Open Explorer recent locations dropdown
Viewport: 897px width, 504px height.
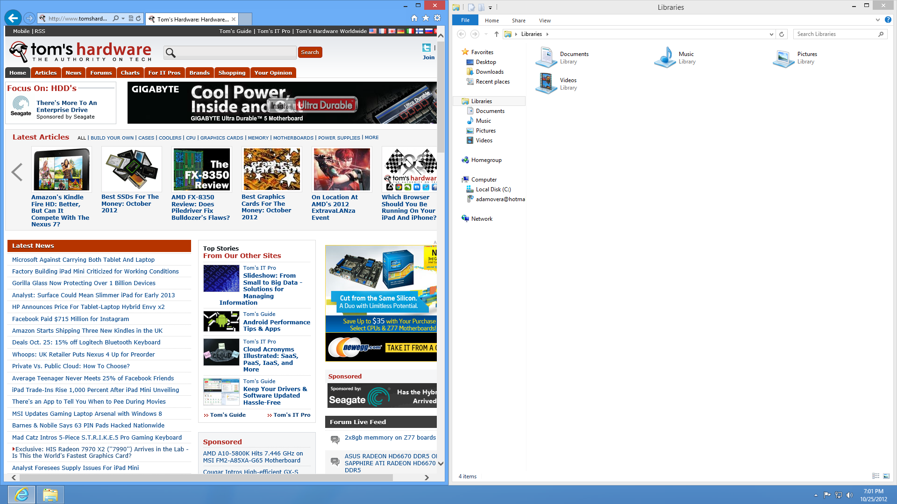[486, 34]
